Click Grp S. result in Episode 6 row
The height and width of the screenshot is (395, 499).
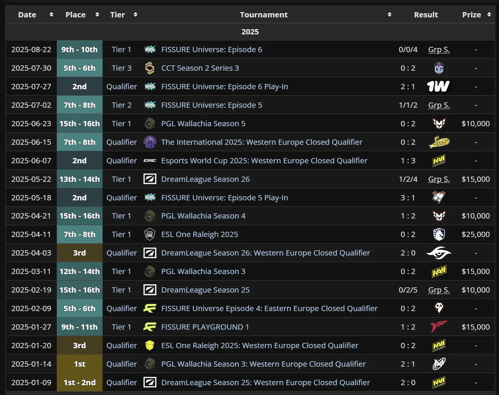(439, 50)
